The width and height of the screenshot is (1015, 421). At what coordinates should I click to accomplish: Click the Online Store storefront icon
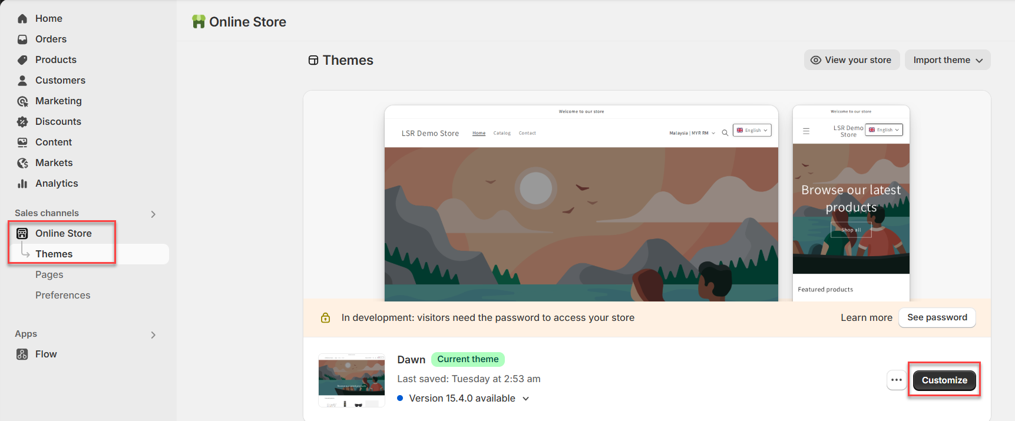pos(22,234)
